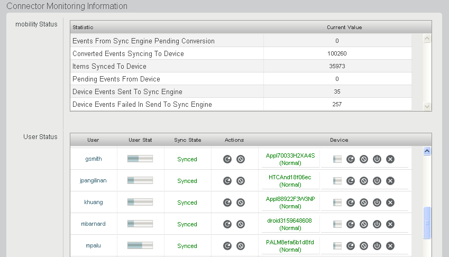Open the mpalu user link

[94, 245]
